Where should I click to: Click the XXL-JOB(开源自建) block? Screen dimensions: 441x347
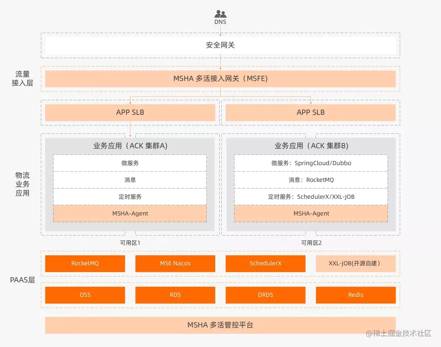point(356,263)
